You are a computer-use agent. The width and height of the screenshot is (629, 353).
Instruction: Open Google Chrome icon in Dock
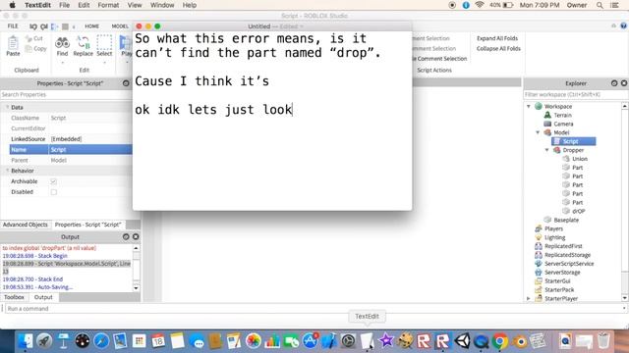tap(500, 341)
